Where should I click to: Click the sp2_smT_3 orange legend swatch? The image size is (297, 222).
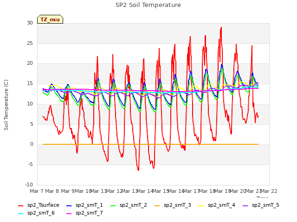(157, 206)
